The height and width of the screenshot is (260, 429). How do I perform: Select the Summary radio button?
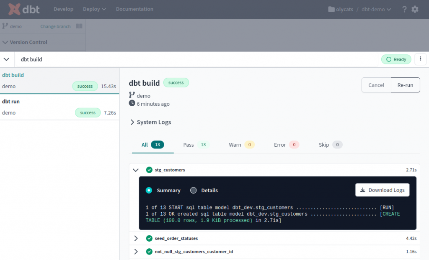[149, 190]
